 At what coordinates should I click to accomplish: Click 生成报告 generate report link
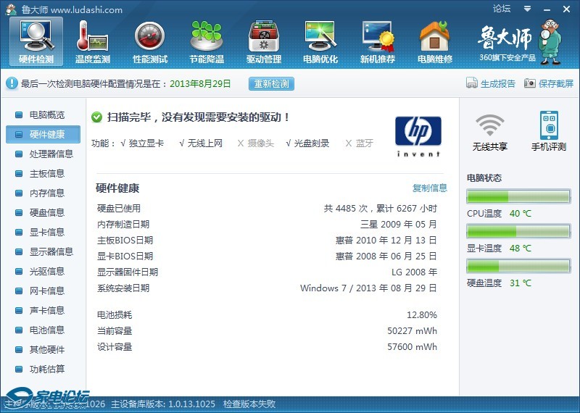(x=492, y=83)
